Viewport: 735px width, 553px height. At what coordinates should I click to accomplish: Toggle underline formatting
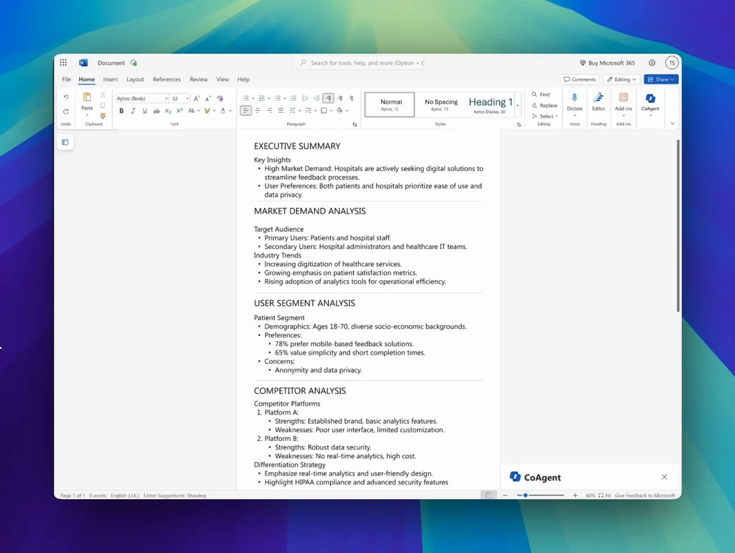click(x=145, y=111)
